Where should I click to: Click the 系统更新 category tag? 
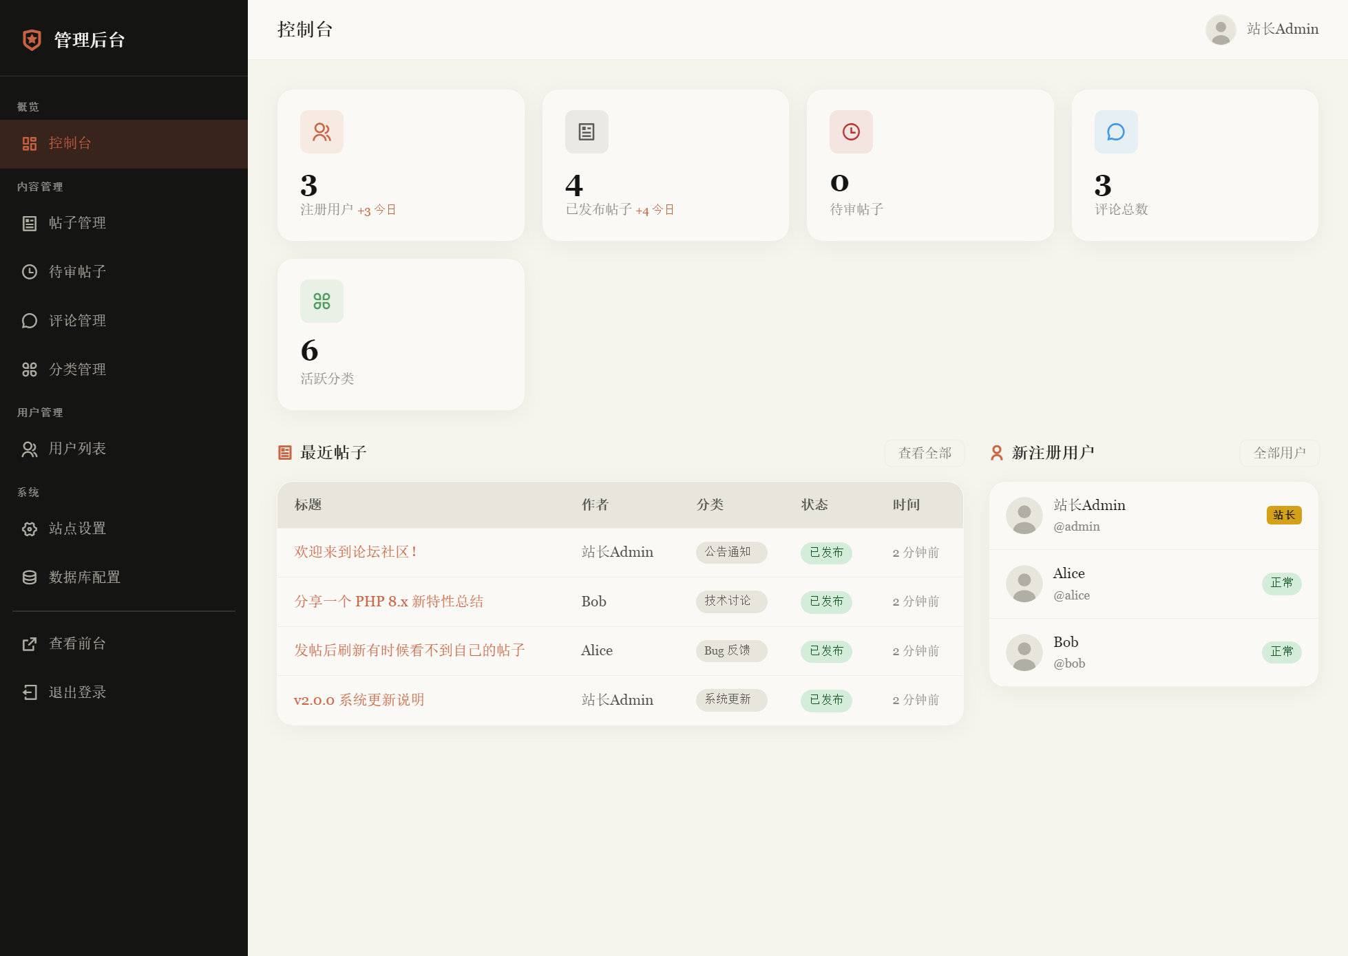pos(731,699)
